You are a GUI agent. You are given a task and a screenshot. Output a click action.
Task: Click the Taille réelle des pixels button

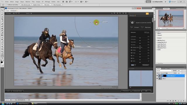(x=26, y=5)
